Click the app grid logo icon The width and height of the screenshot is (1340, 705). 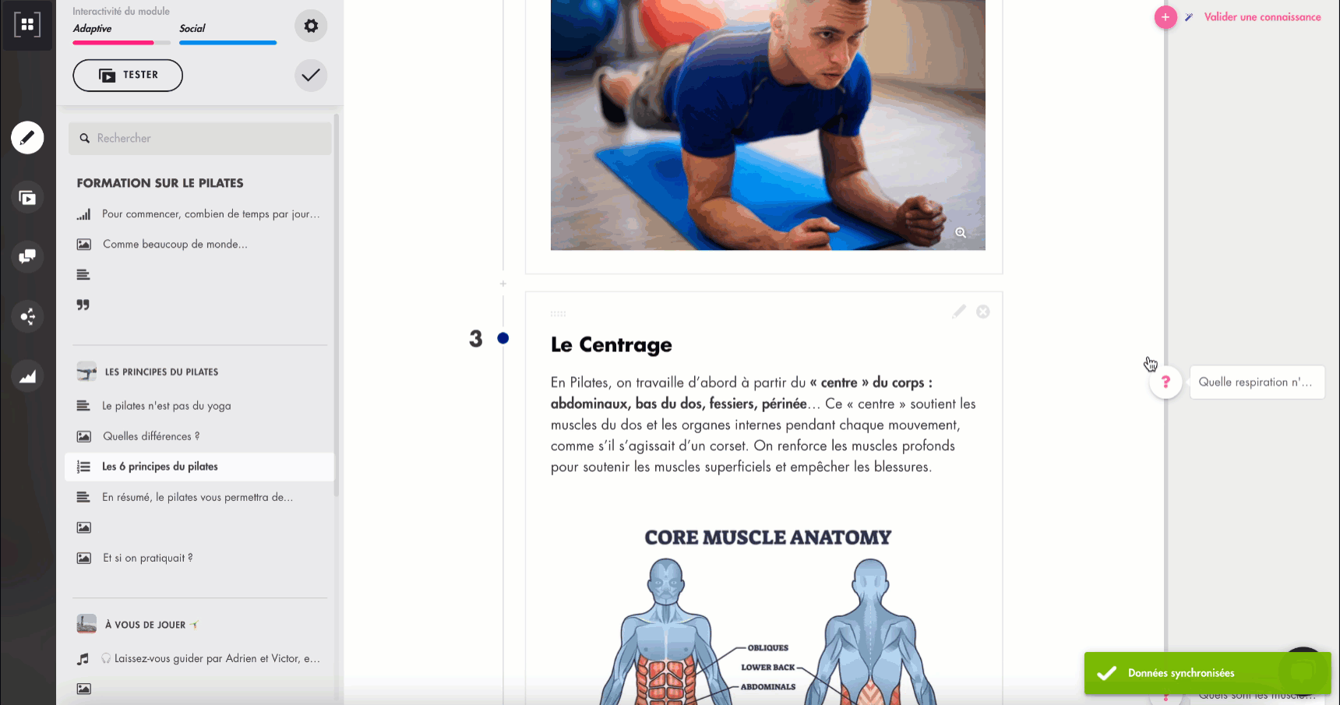pyautogui.click(x=27, y=25)
